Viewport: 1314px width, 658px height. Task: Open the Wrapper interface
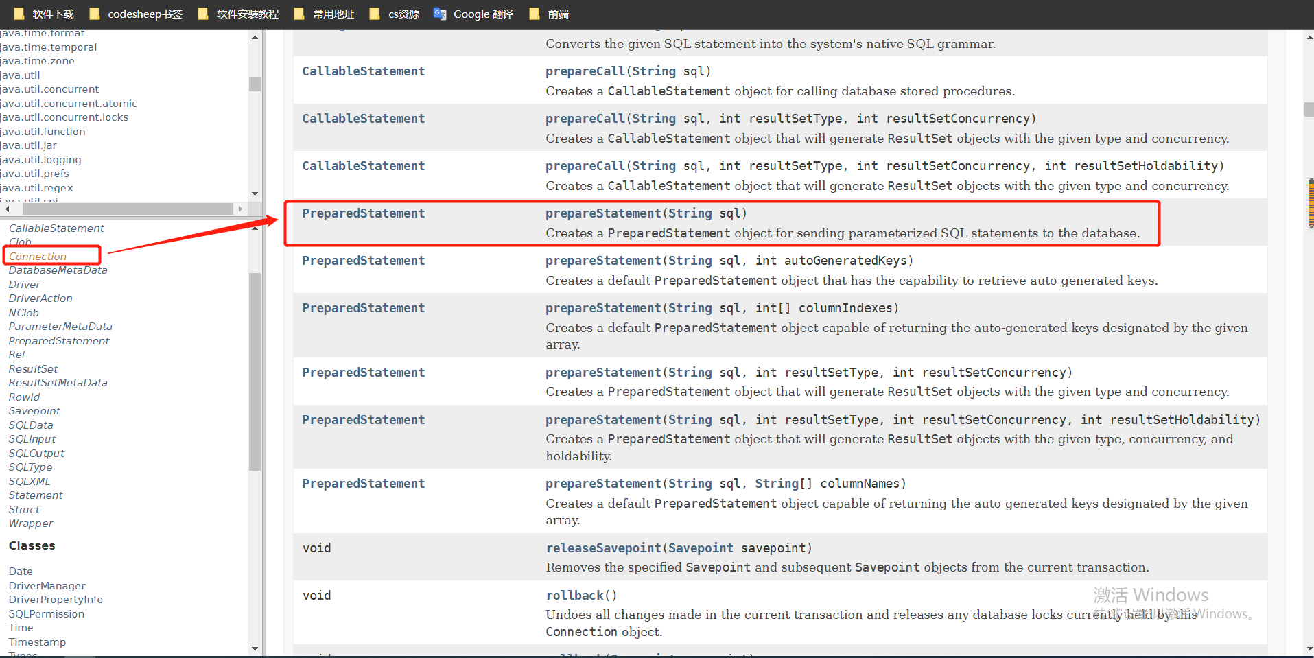[31, 524]
